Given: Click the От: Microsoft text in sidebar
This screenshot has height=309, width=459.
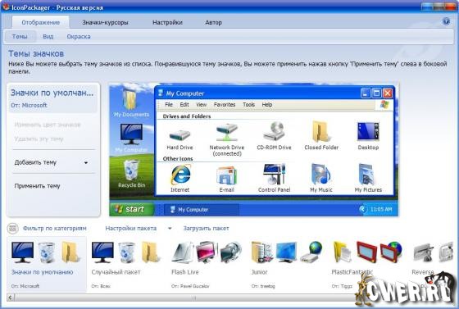Looking at the screenshot, I should (29, 105).
